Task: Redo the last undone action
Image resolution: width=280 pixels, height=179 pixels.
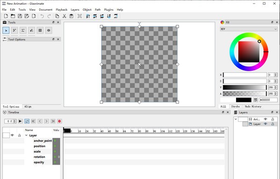Action: tap(49, 16)
